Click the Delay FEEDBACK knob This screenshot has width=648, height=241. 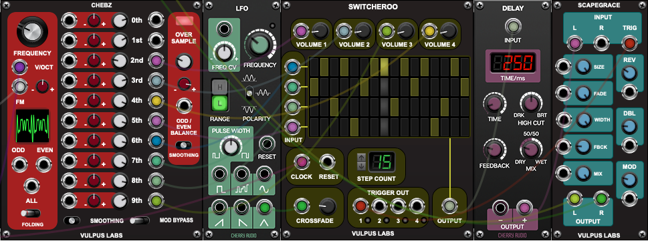494,150
